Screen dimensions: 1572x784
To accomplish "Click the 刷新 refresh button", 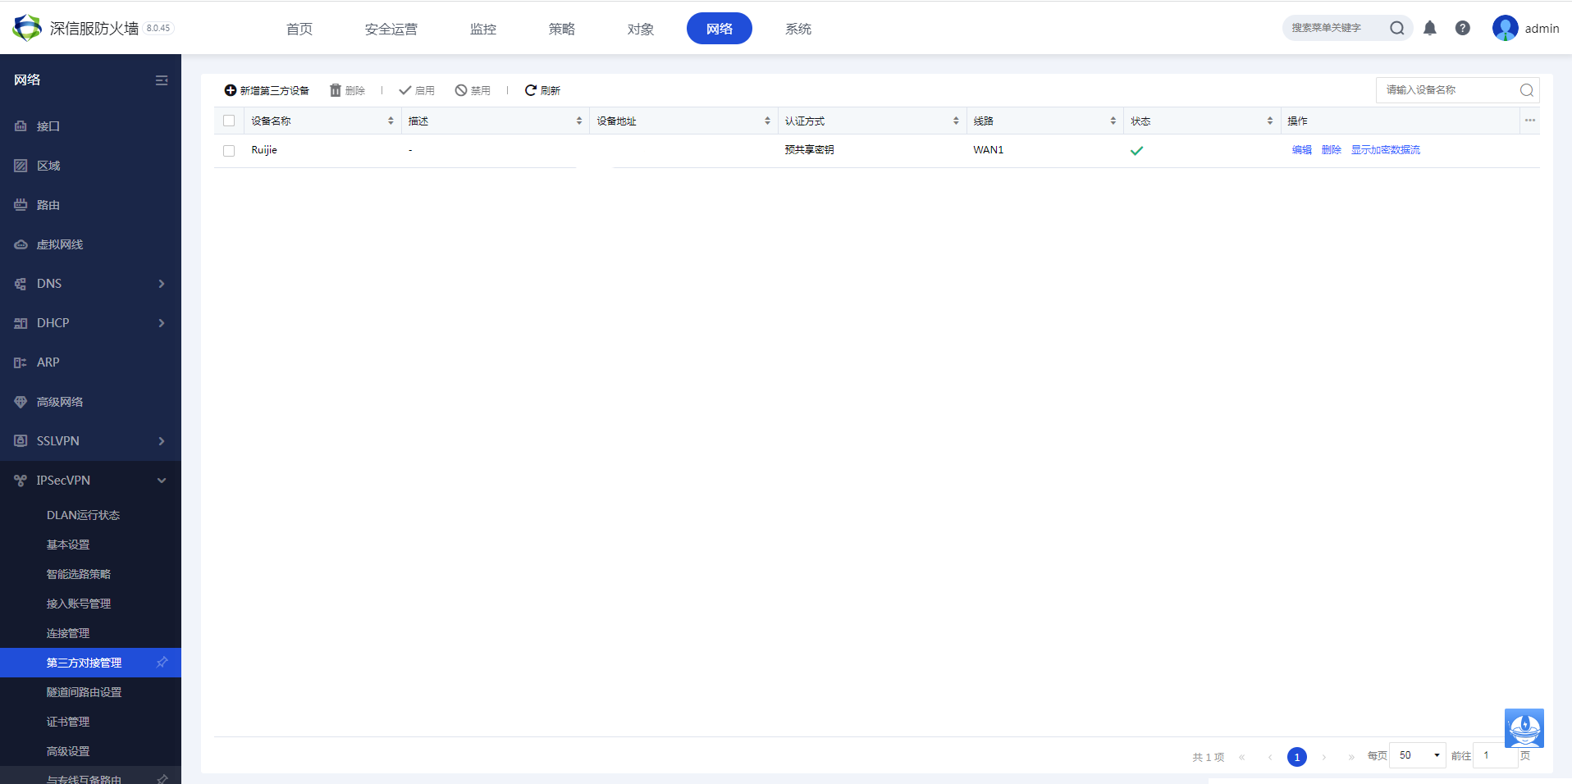I will (x=542, y=90).
